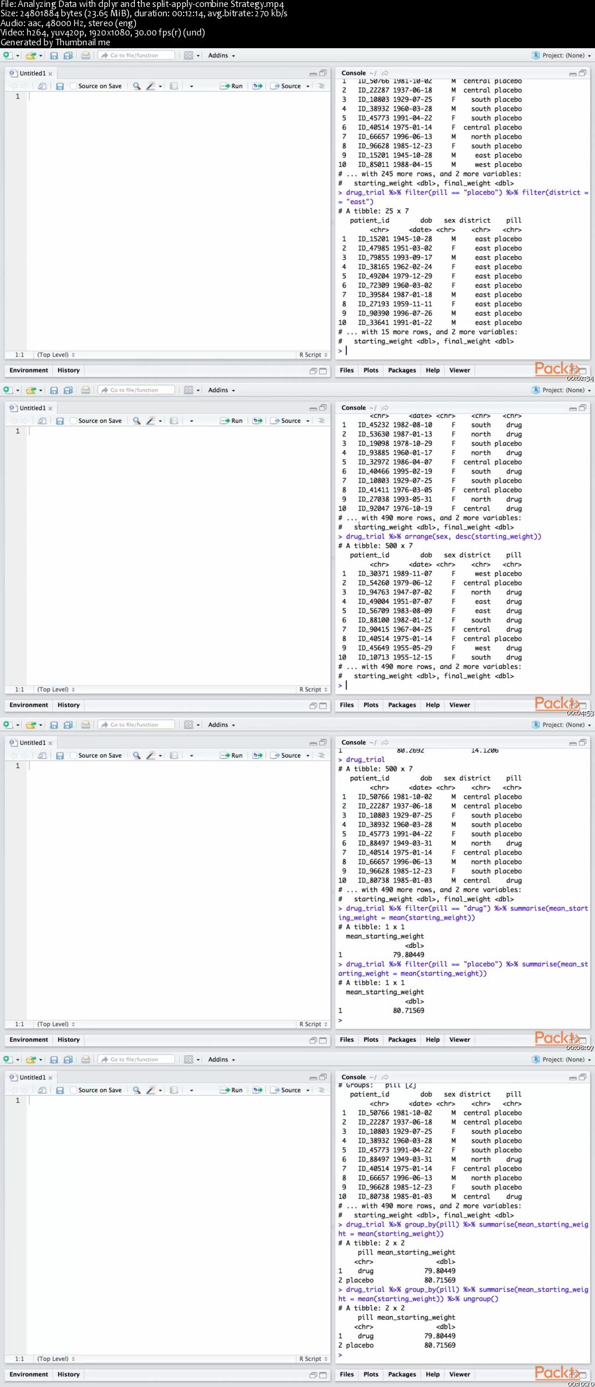Click console working directory arrow, 00:02:34 frame

pos(385,73)
